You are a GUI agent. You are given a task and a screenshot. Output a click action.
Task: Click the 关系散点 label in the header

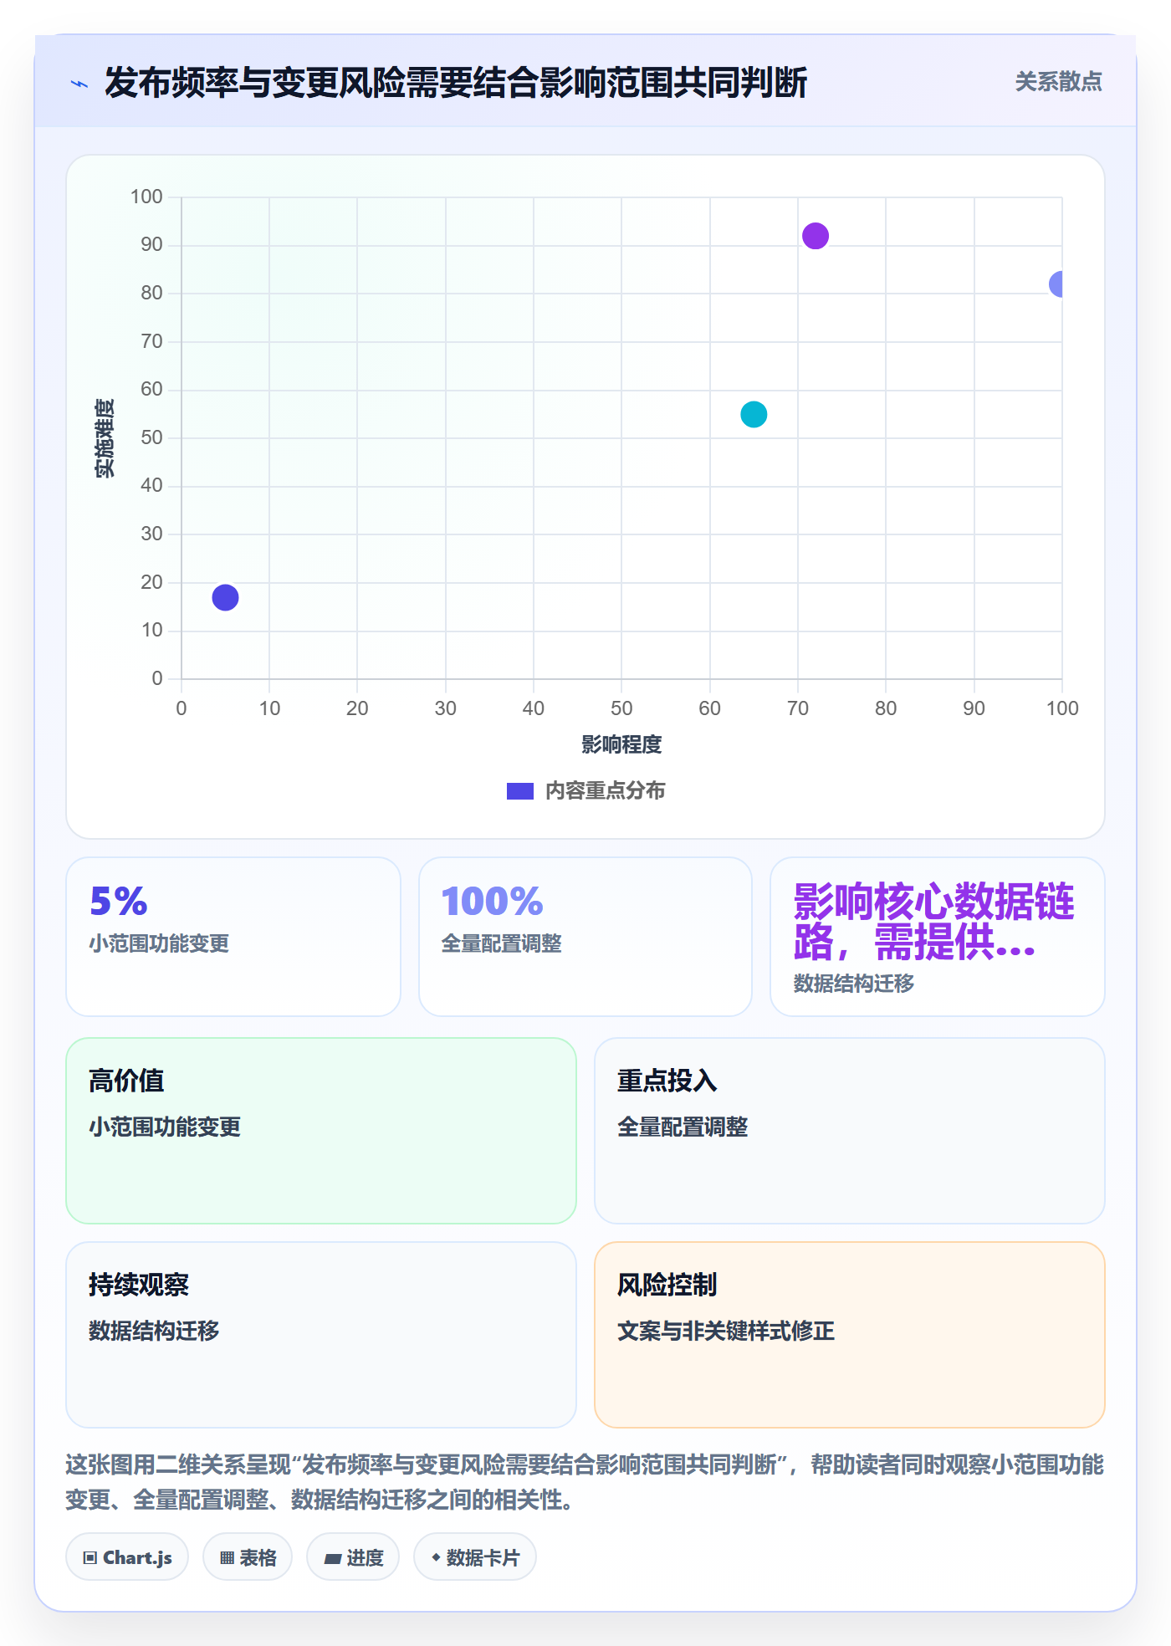[1058, 82]
